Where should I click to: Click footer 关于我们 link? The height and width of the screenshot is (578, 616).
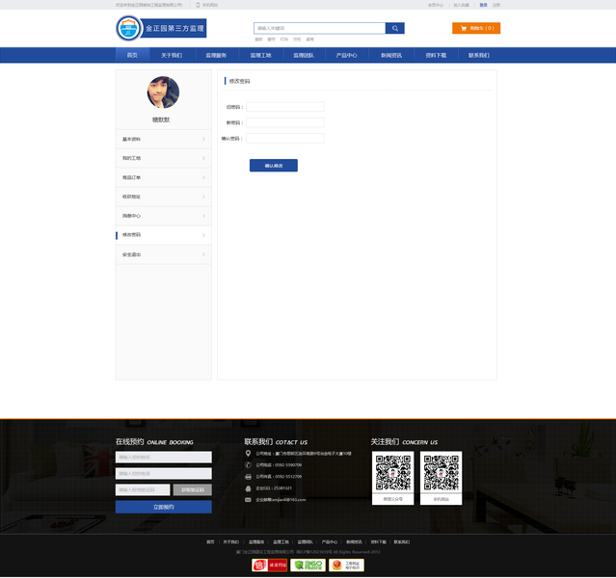point(231,541)
